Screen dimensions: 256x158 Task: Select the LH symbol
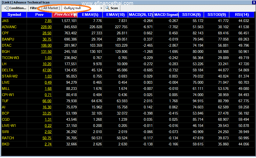coord(4,64)
